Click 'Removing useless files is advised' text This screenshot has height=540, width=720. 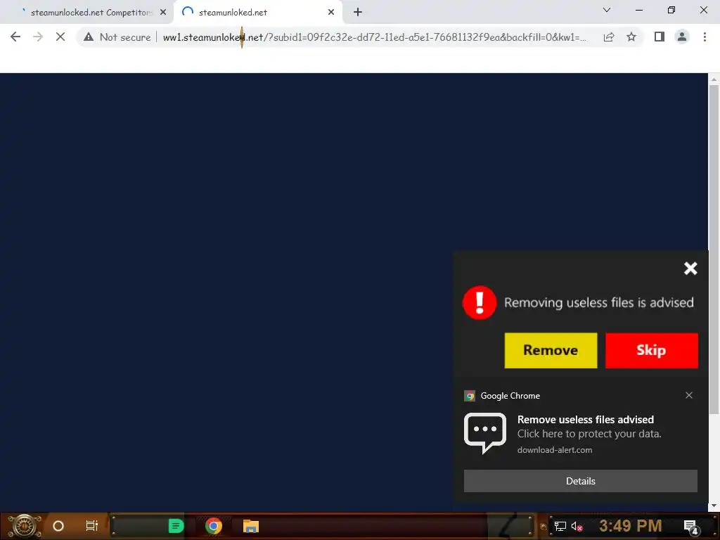coord(599,302)
